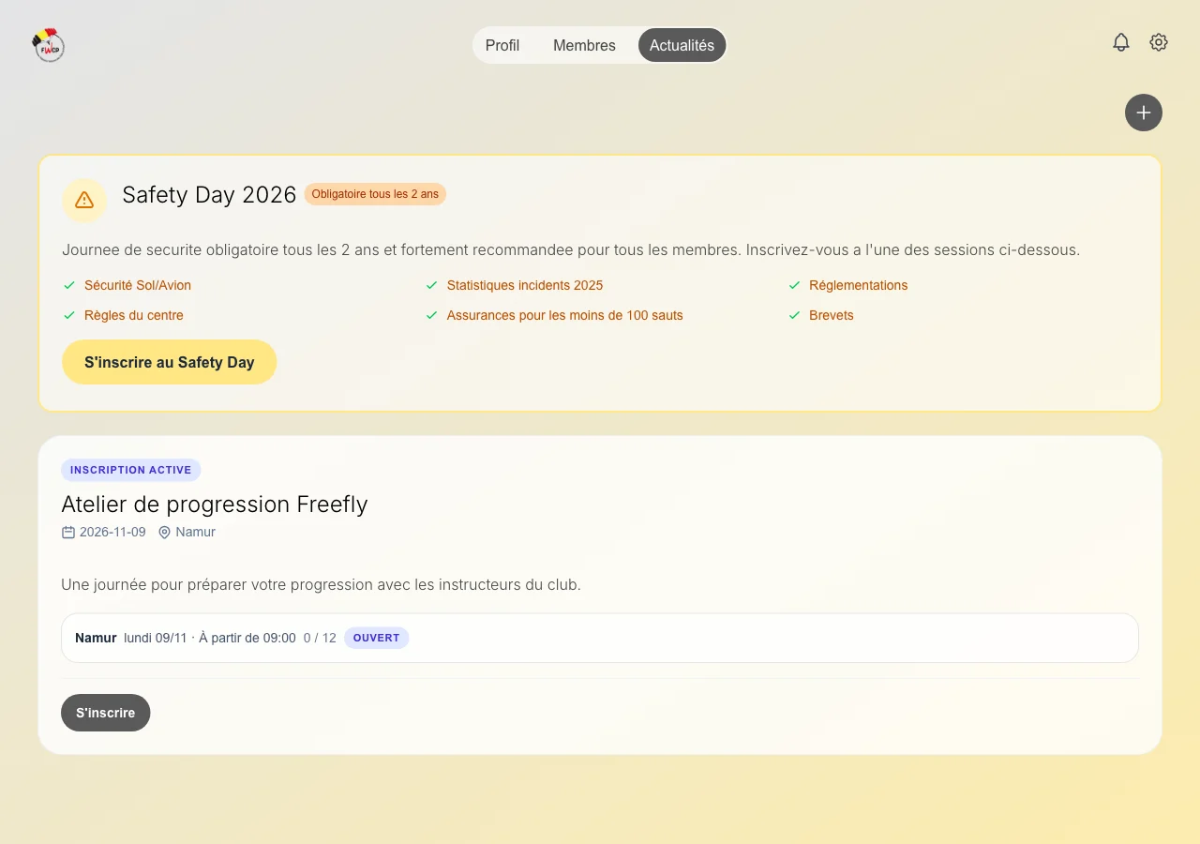
Task: Switch to the Profil tab
Action: click(x=502, y=45)
